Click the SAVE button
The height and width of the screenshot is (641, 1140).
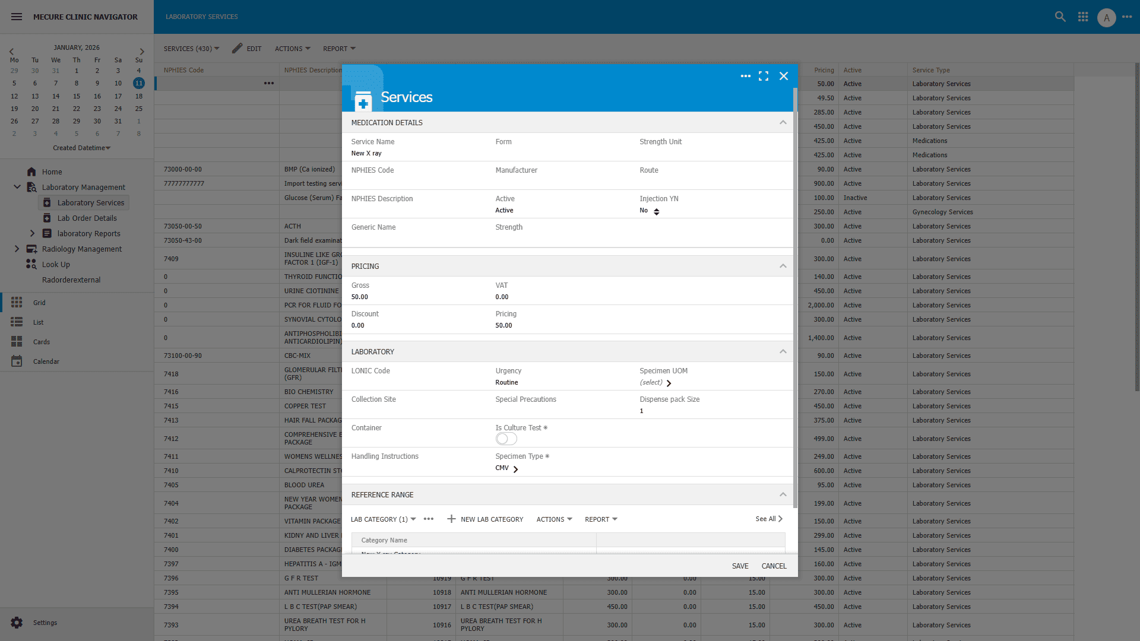[740, 566]
